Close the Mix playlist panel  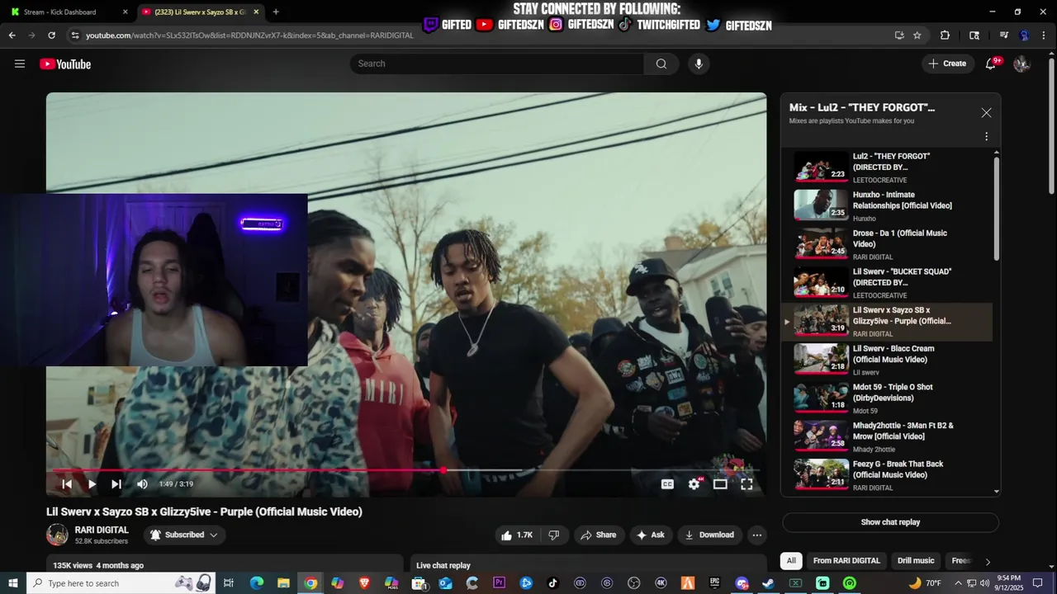(x=986, y=113)
